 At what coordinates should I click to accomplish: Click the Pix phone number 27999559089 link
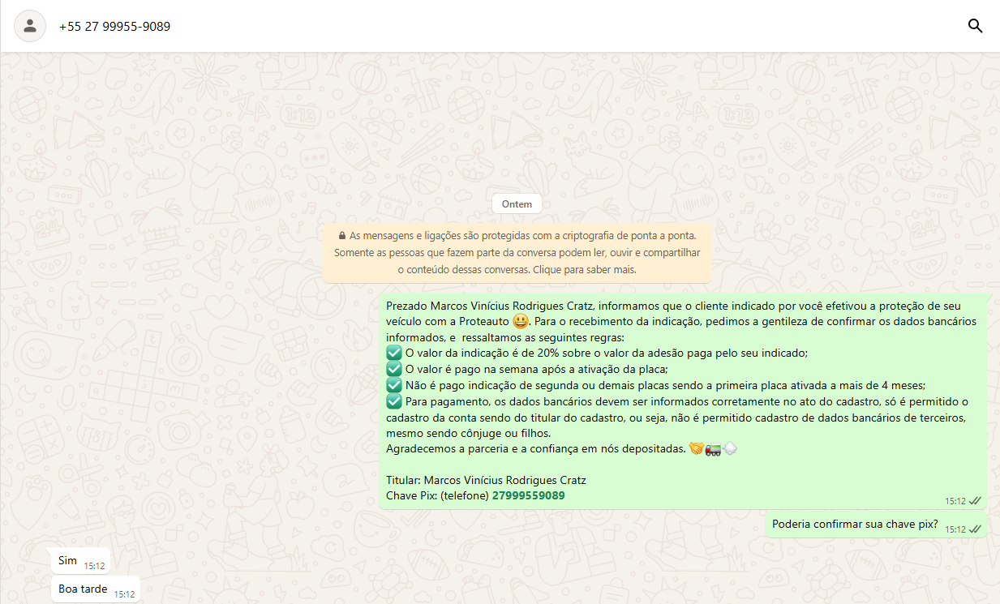coord(528,495)
